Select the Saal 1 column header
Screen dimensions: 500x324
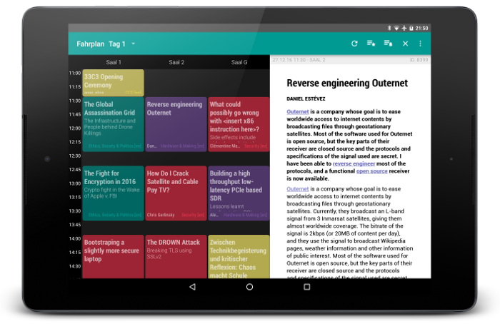(113, 62)
